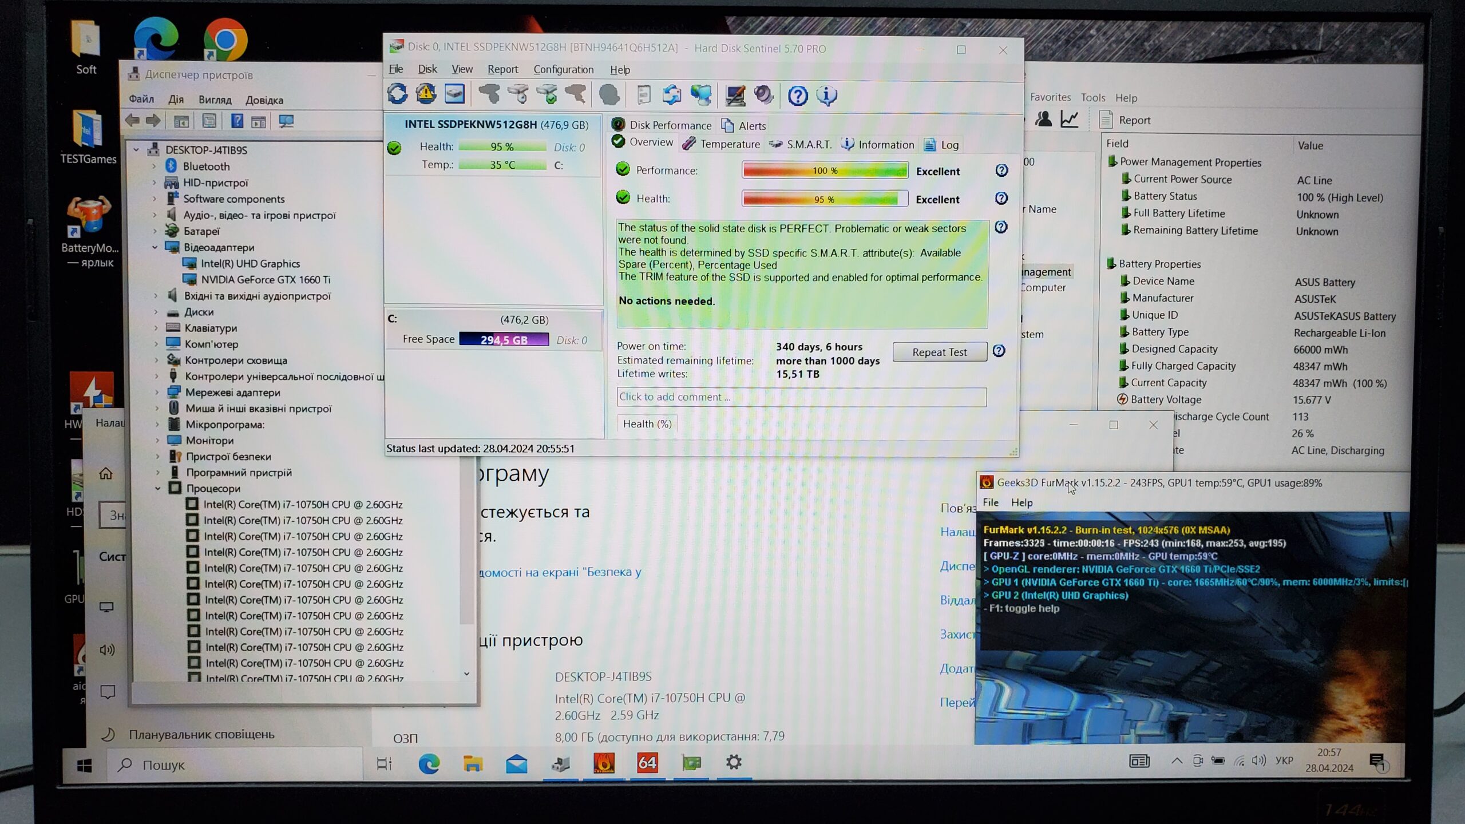
Task: Click the Health (%) button
Action: (x=647, y=424)
